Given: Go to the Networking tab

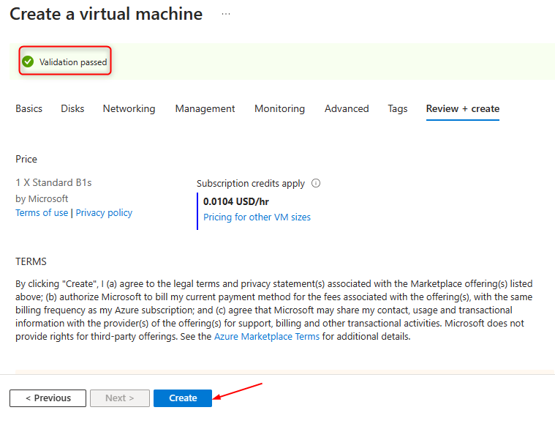Looking at the screenshot, I should click(x=129, y=108).
